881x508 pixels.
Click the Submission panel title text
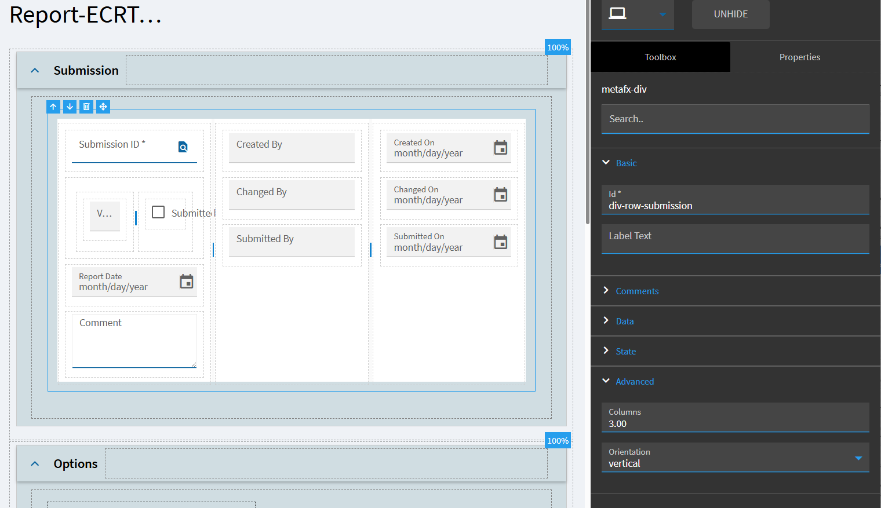point(86,71)
